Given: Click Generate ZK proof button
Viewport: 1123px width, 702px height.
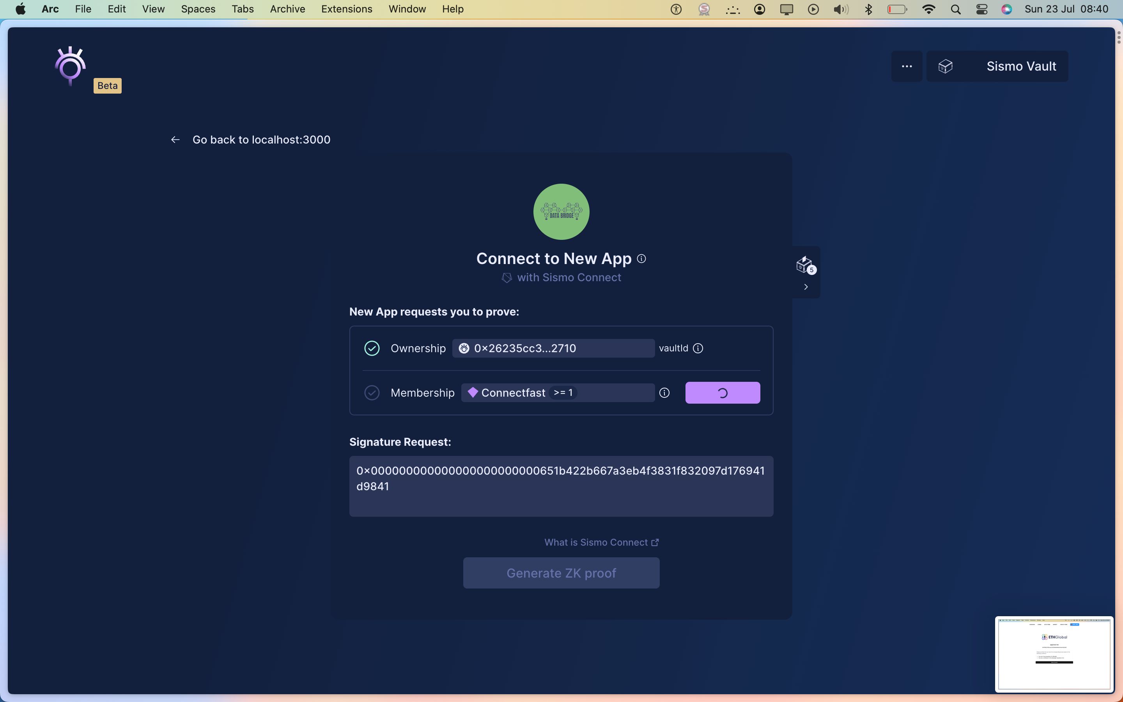Looking at the screenshot, I should click(x=560, y=572).
